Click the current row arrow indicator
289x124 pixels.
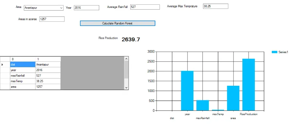[x=2, y=65]
